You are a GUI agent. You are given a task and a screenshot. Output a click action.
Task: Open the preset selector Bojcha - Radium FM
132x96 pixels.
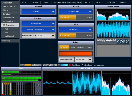(67, 2)
